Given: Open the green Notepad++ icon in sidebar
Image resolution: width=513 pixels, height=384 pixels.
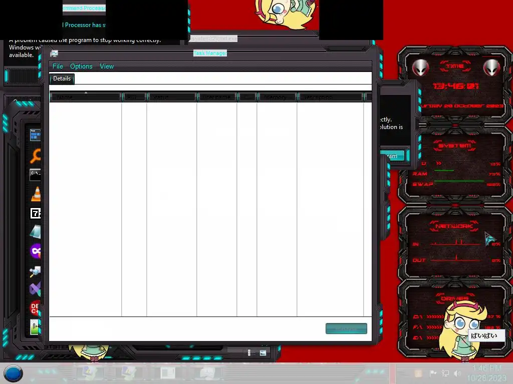Looking at the screenshot, I should click(35, 327).
